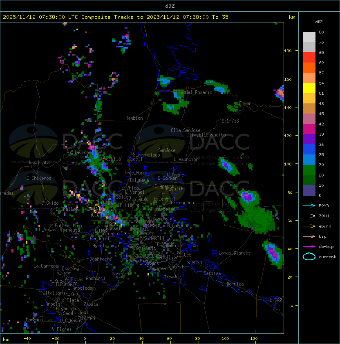Image resolution: width=340 pixels, height=344 pixels.
Task: Click the 'Tres_Mayo' map label
Action: tap(135, 173)
